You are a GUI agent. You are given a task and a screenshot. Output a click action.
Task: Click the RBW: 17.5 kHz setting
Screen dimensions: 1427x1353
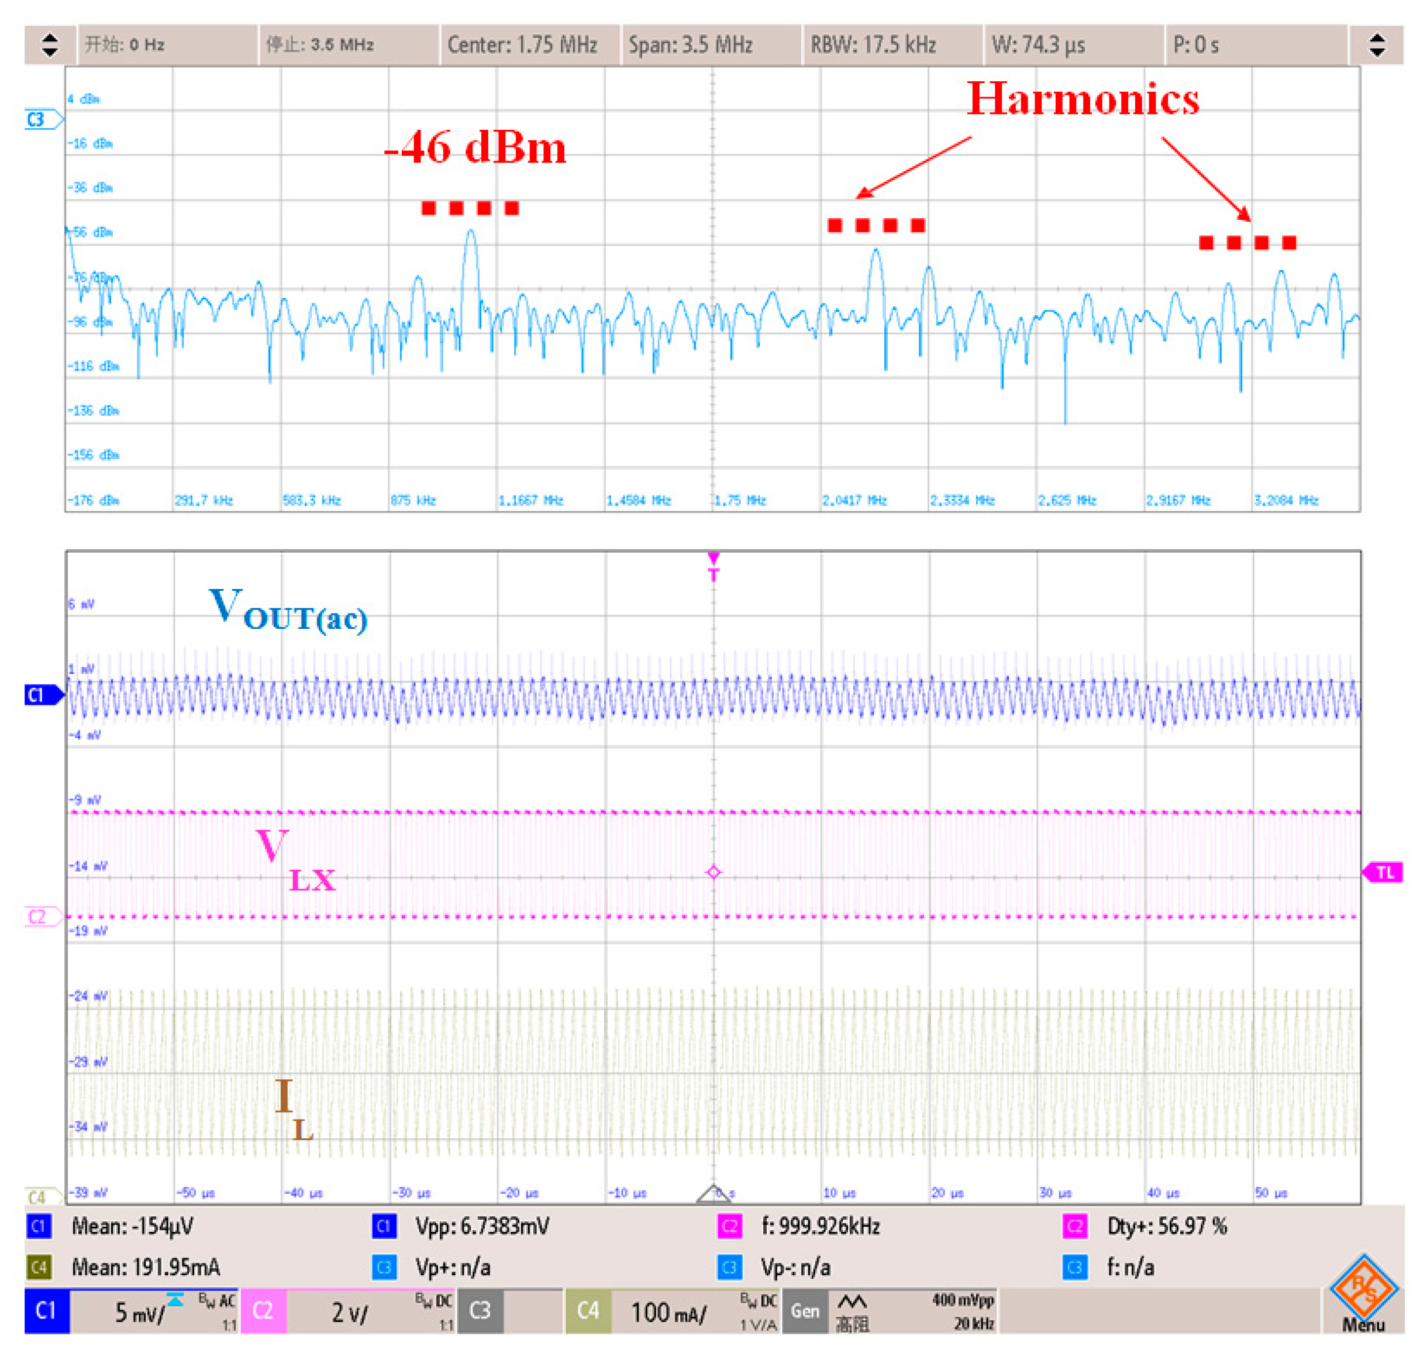coord(873,44)
